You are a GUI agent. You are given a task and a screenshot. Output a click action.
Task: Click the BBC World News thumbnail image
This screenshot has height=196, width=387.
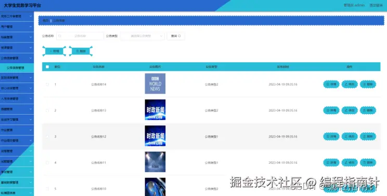tap(155, 83)
